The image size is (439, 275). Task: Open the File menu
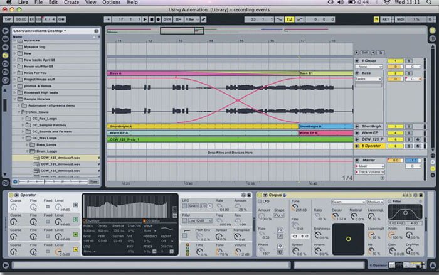(x=38, y=3)
